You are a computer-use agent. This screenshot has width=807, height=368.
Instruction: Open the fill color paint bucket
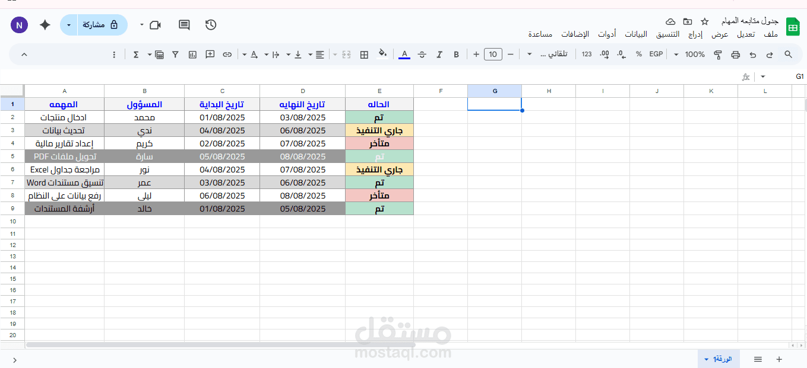click(x=382, y=54)
